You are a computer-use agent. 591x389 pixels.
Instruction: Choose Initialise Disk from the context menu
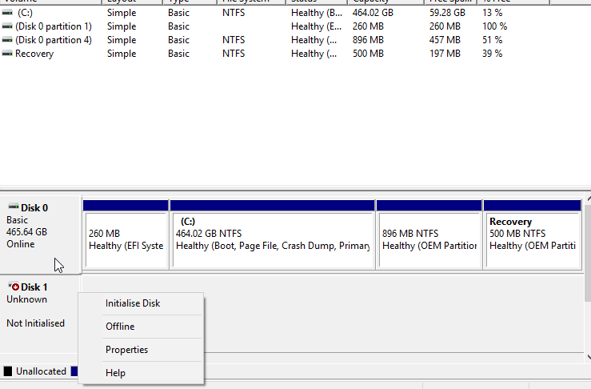coord(133,303)
